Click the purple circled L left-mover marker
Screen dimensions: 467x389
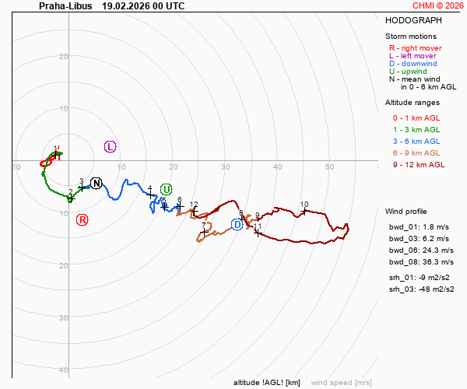click(x=110, y=146)
